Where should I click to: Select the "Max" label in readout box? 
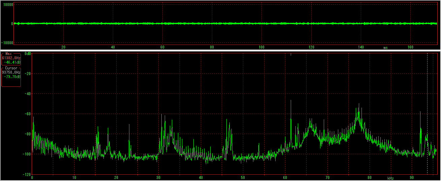tap(8, 54)
